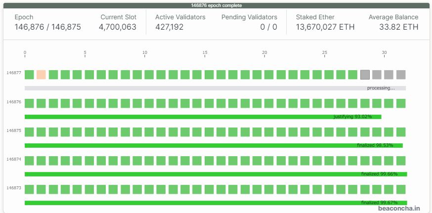
Task: Select the first green slot of epoch 146877
Action: (x=29, y=75)
